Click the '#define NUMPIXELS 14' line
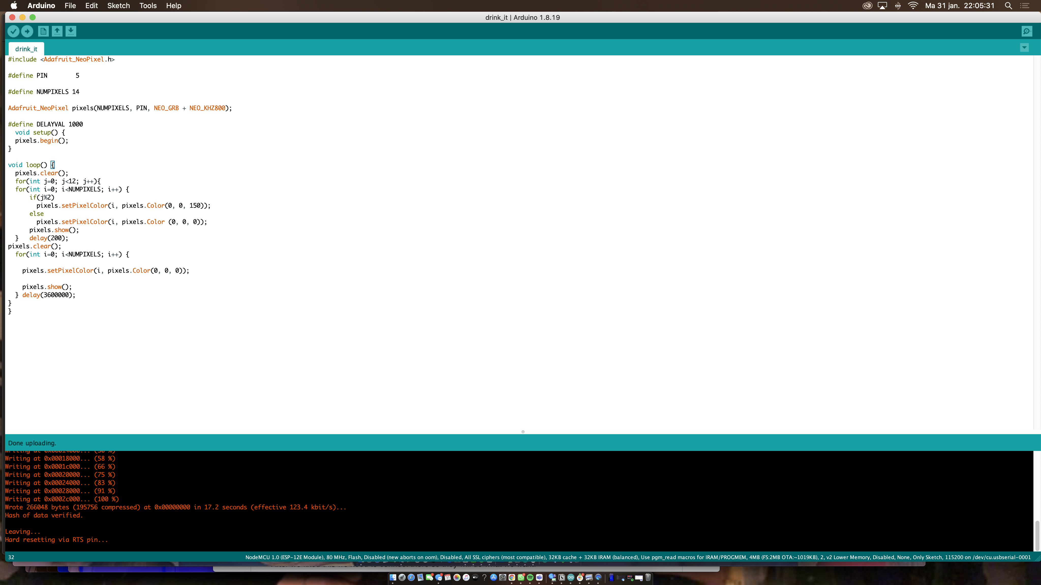Viewport: 1041px width, 585px height. point(44,92)
